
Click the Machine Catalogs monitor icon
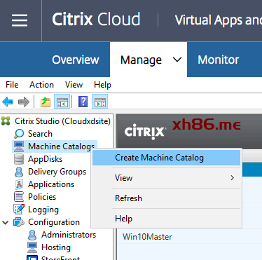tap(19, 146)
